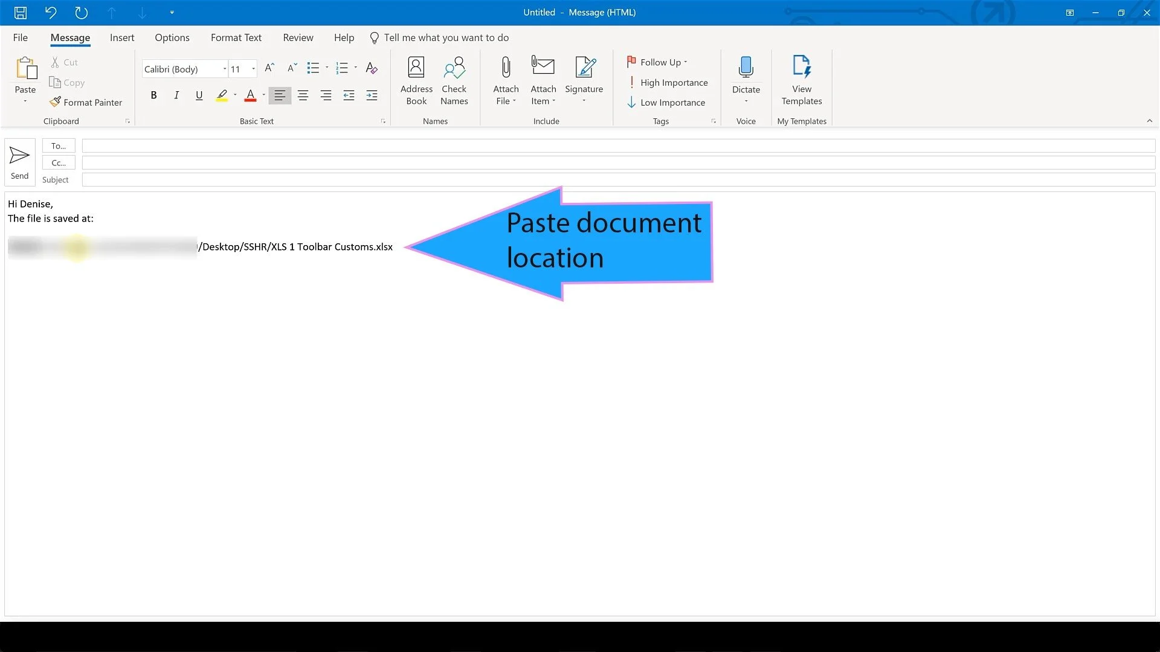This screenshot has height=652, width=1160.
Task: Open the font family dropdown
Action: [x=224, y=68]
